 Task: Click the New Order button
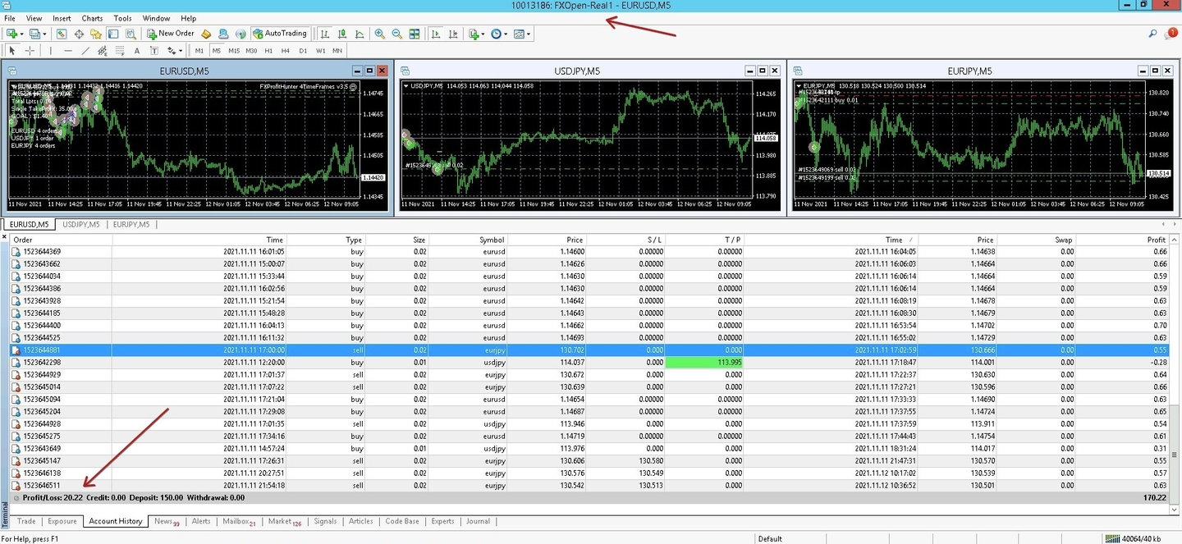[x=171, y=34]
